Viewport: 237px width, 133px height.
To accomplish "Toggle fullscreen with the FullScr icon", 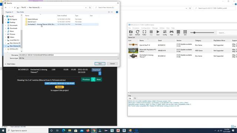I will coord(144,33).
